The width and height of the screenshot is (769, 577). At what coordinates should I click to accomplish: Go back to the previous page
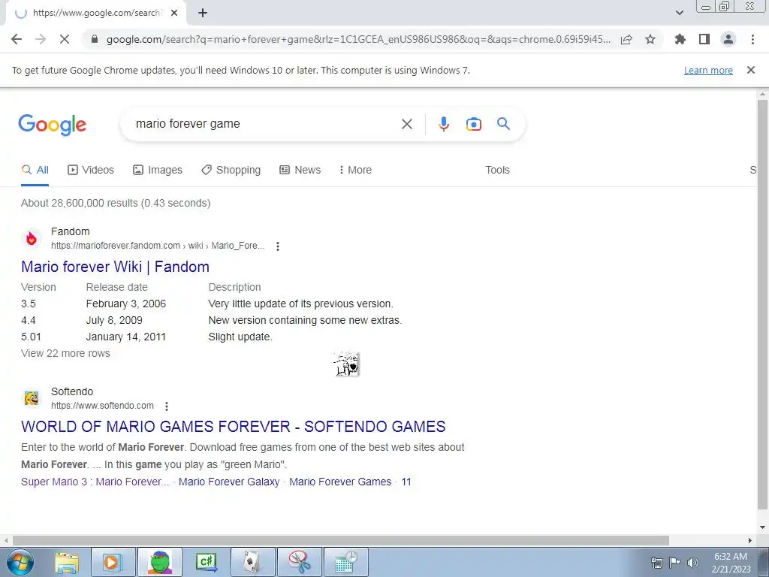(17, 39)
